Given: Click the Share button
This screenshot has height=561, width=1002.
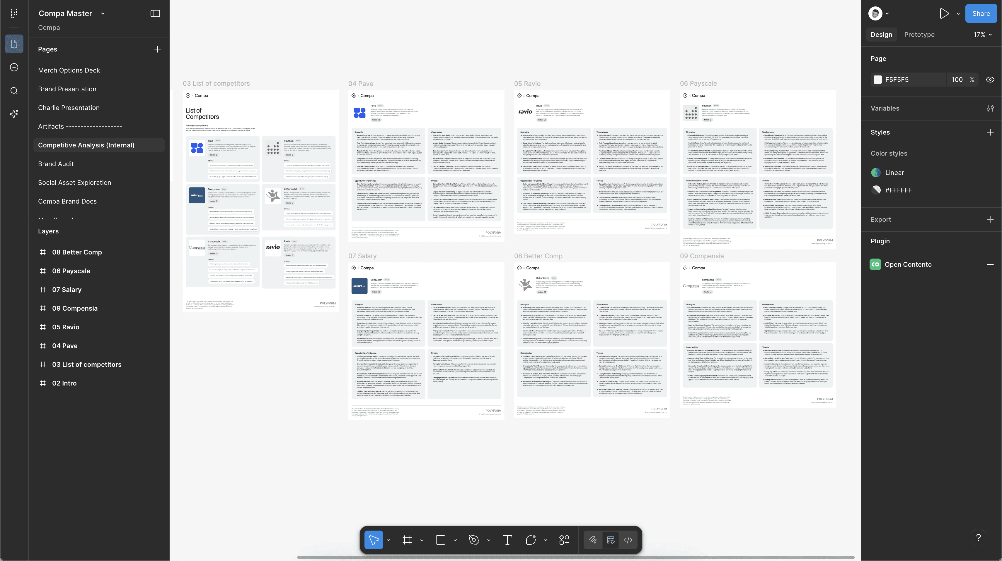Looking at the screenshot, I should [x=981, y=13].
